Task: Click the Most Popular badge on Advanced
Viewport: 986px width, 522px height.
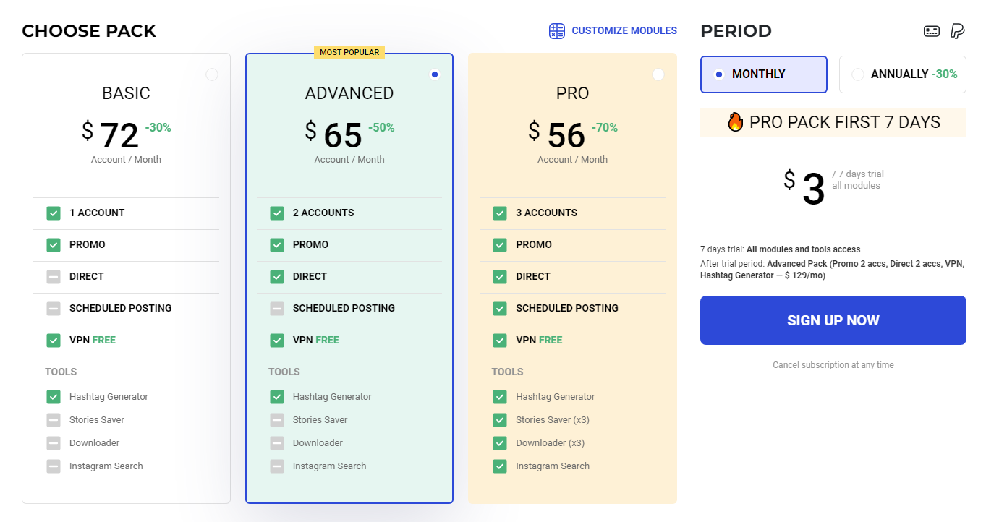Action: 350,51
